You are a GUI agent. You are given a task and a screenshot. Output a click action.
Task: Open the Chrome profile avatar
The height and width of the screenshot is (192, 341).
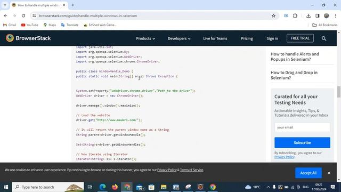click(x=327, y=15)
